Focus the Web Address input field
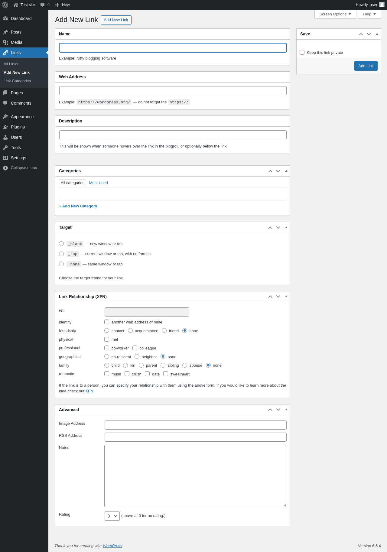Screen dimensions: 387x552 173,91
